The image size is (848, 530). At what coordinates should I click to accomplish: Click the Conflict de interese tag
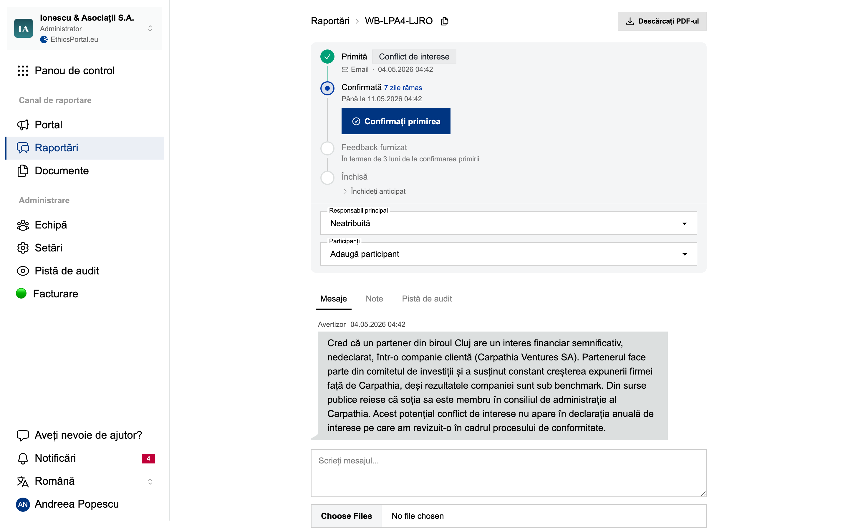click(414, 57)
